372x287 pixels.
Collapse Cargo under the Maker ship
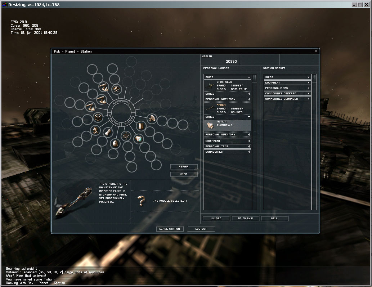(227, 117)
